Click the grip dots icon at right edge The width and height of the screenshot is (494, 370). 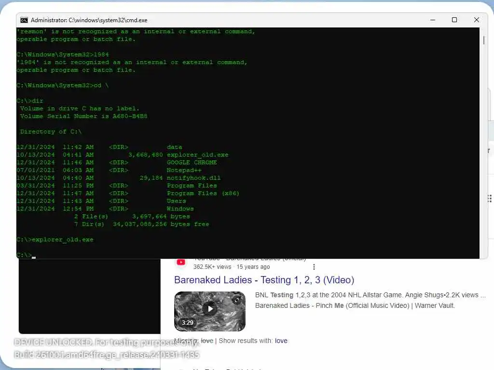[x=490, y=198]
